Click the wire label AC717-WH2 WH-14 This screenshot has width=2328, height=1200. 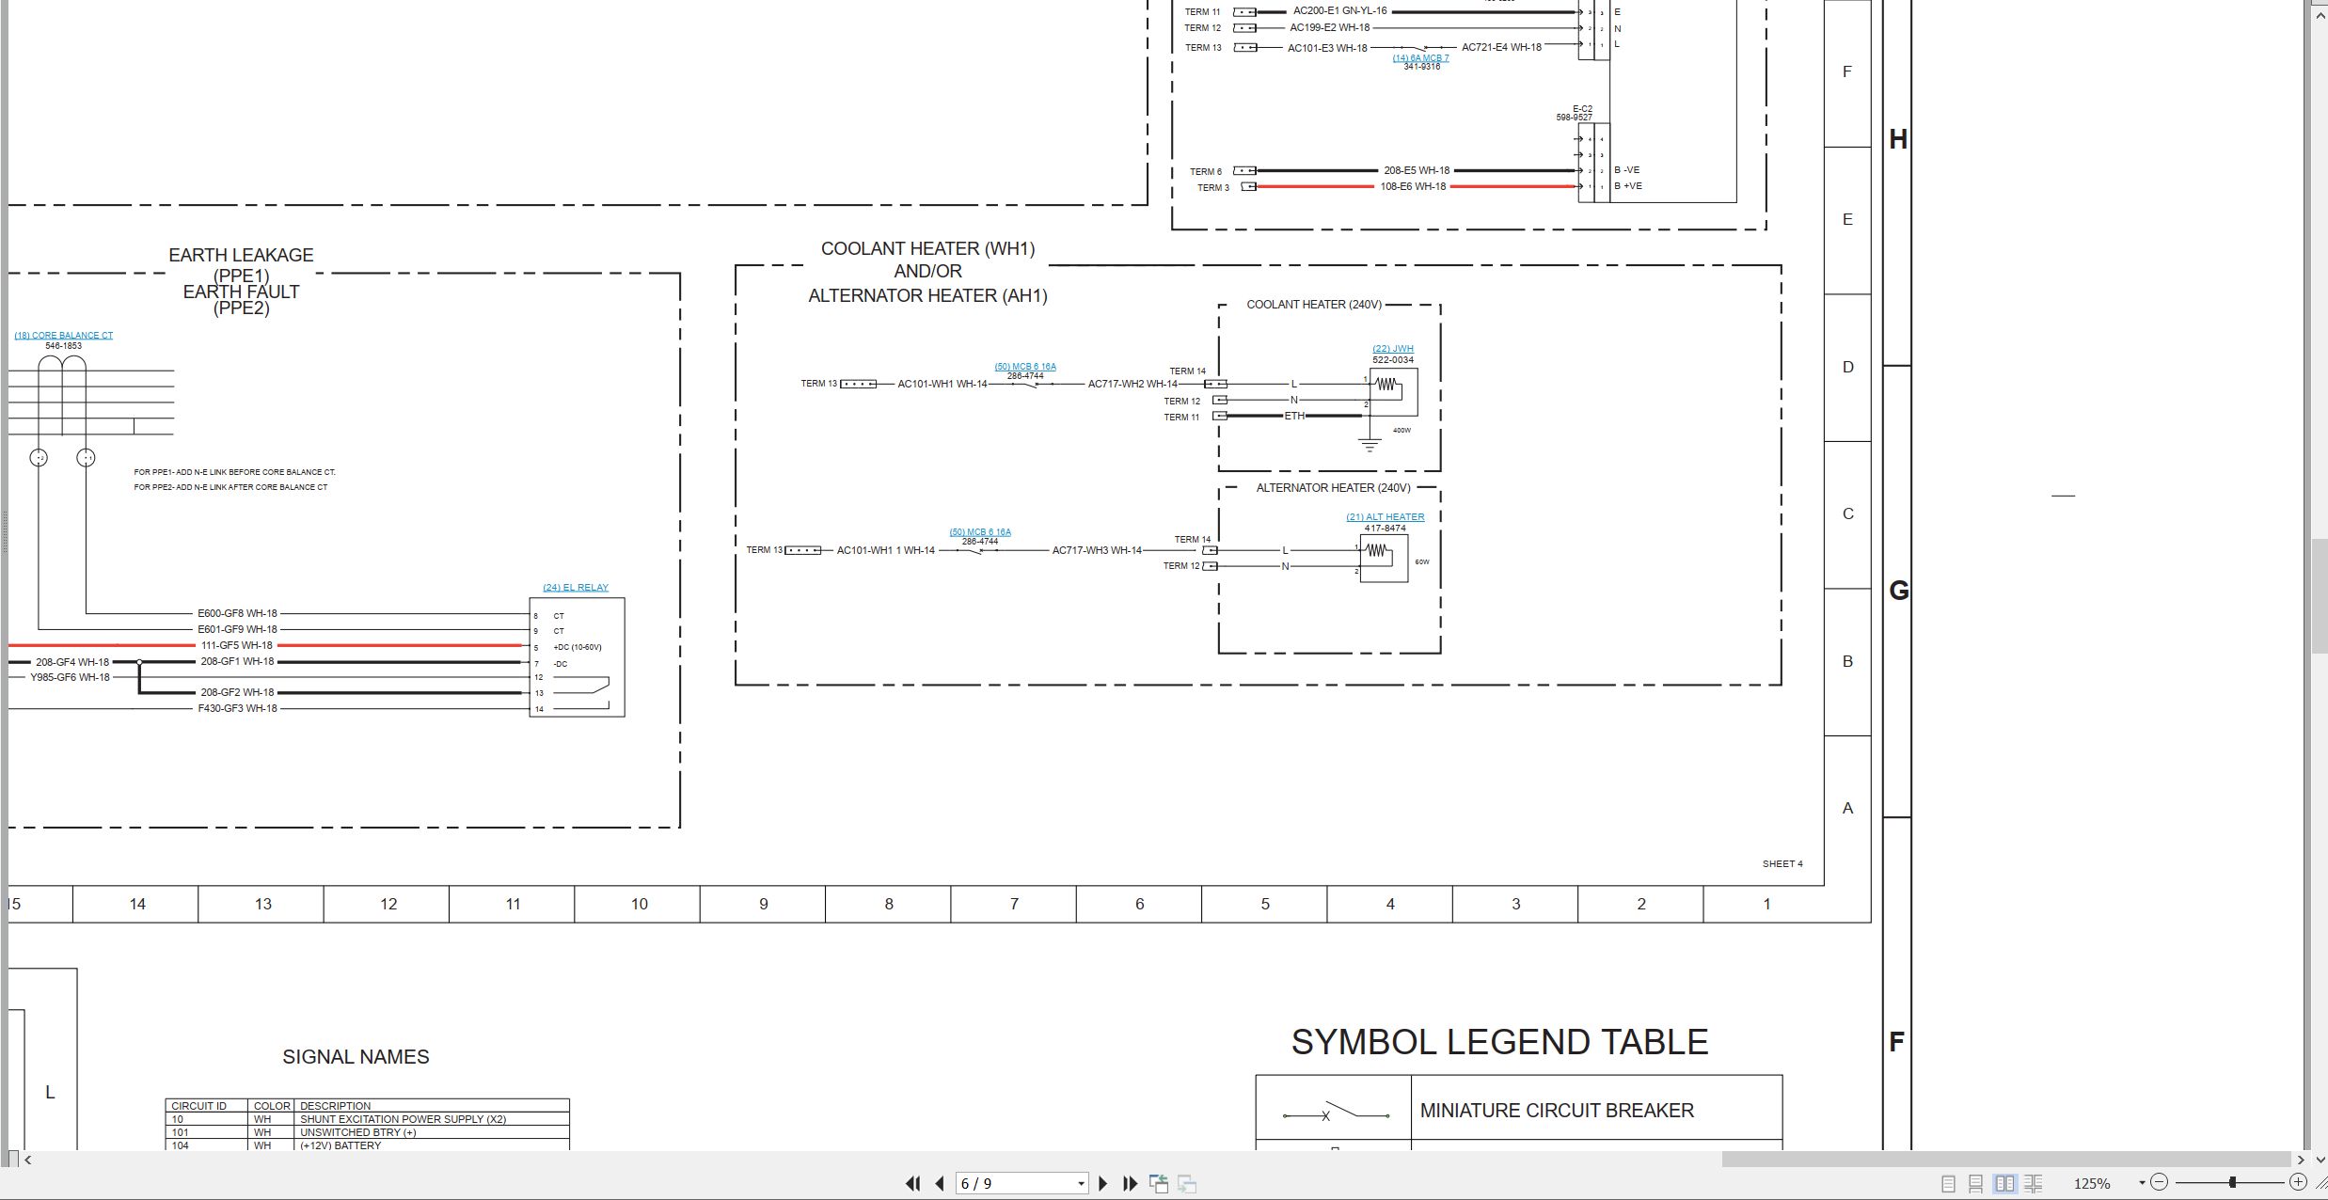[1132, 384]
